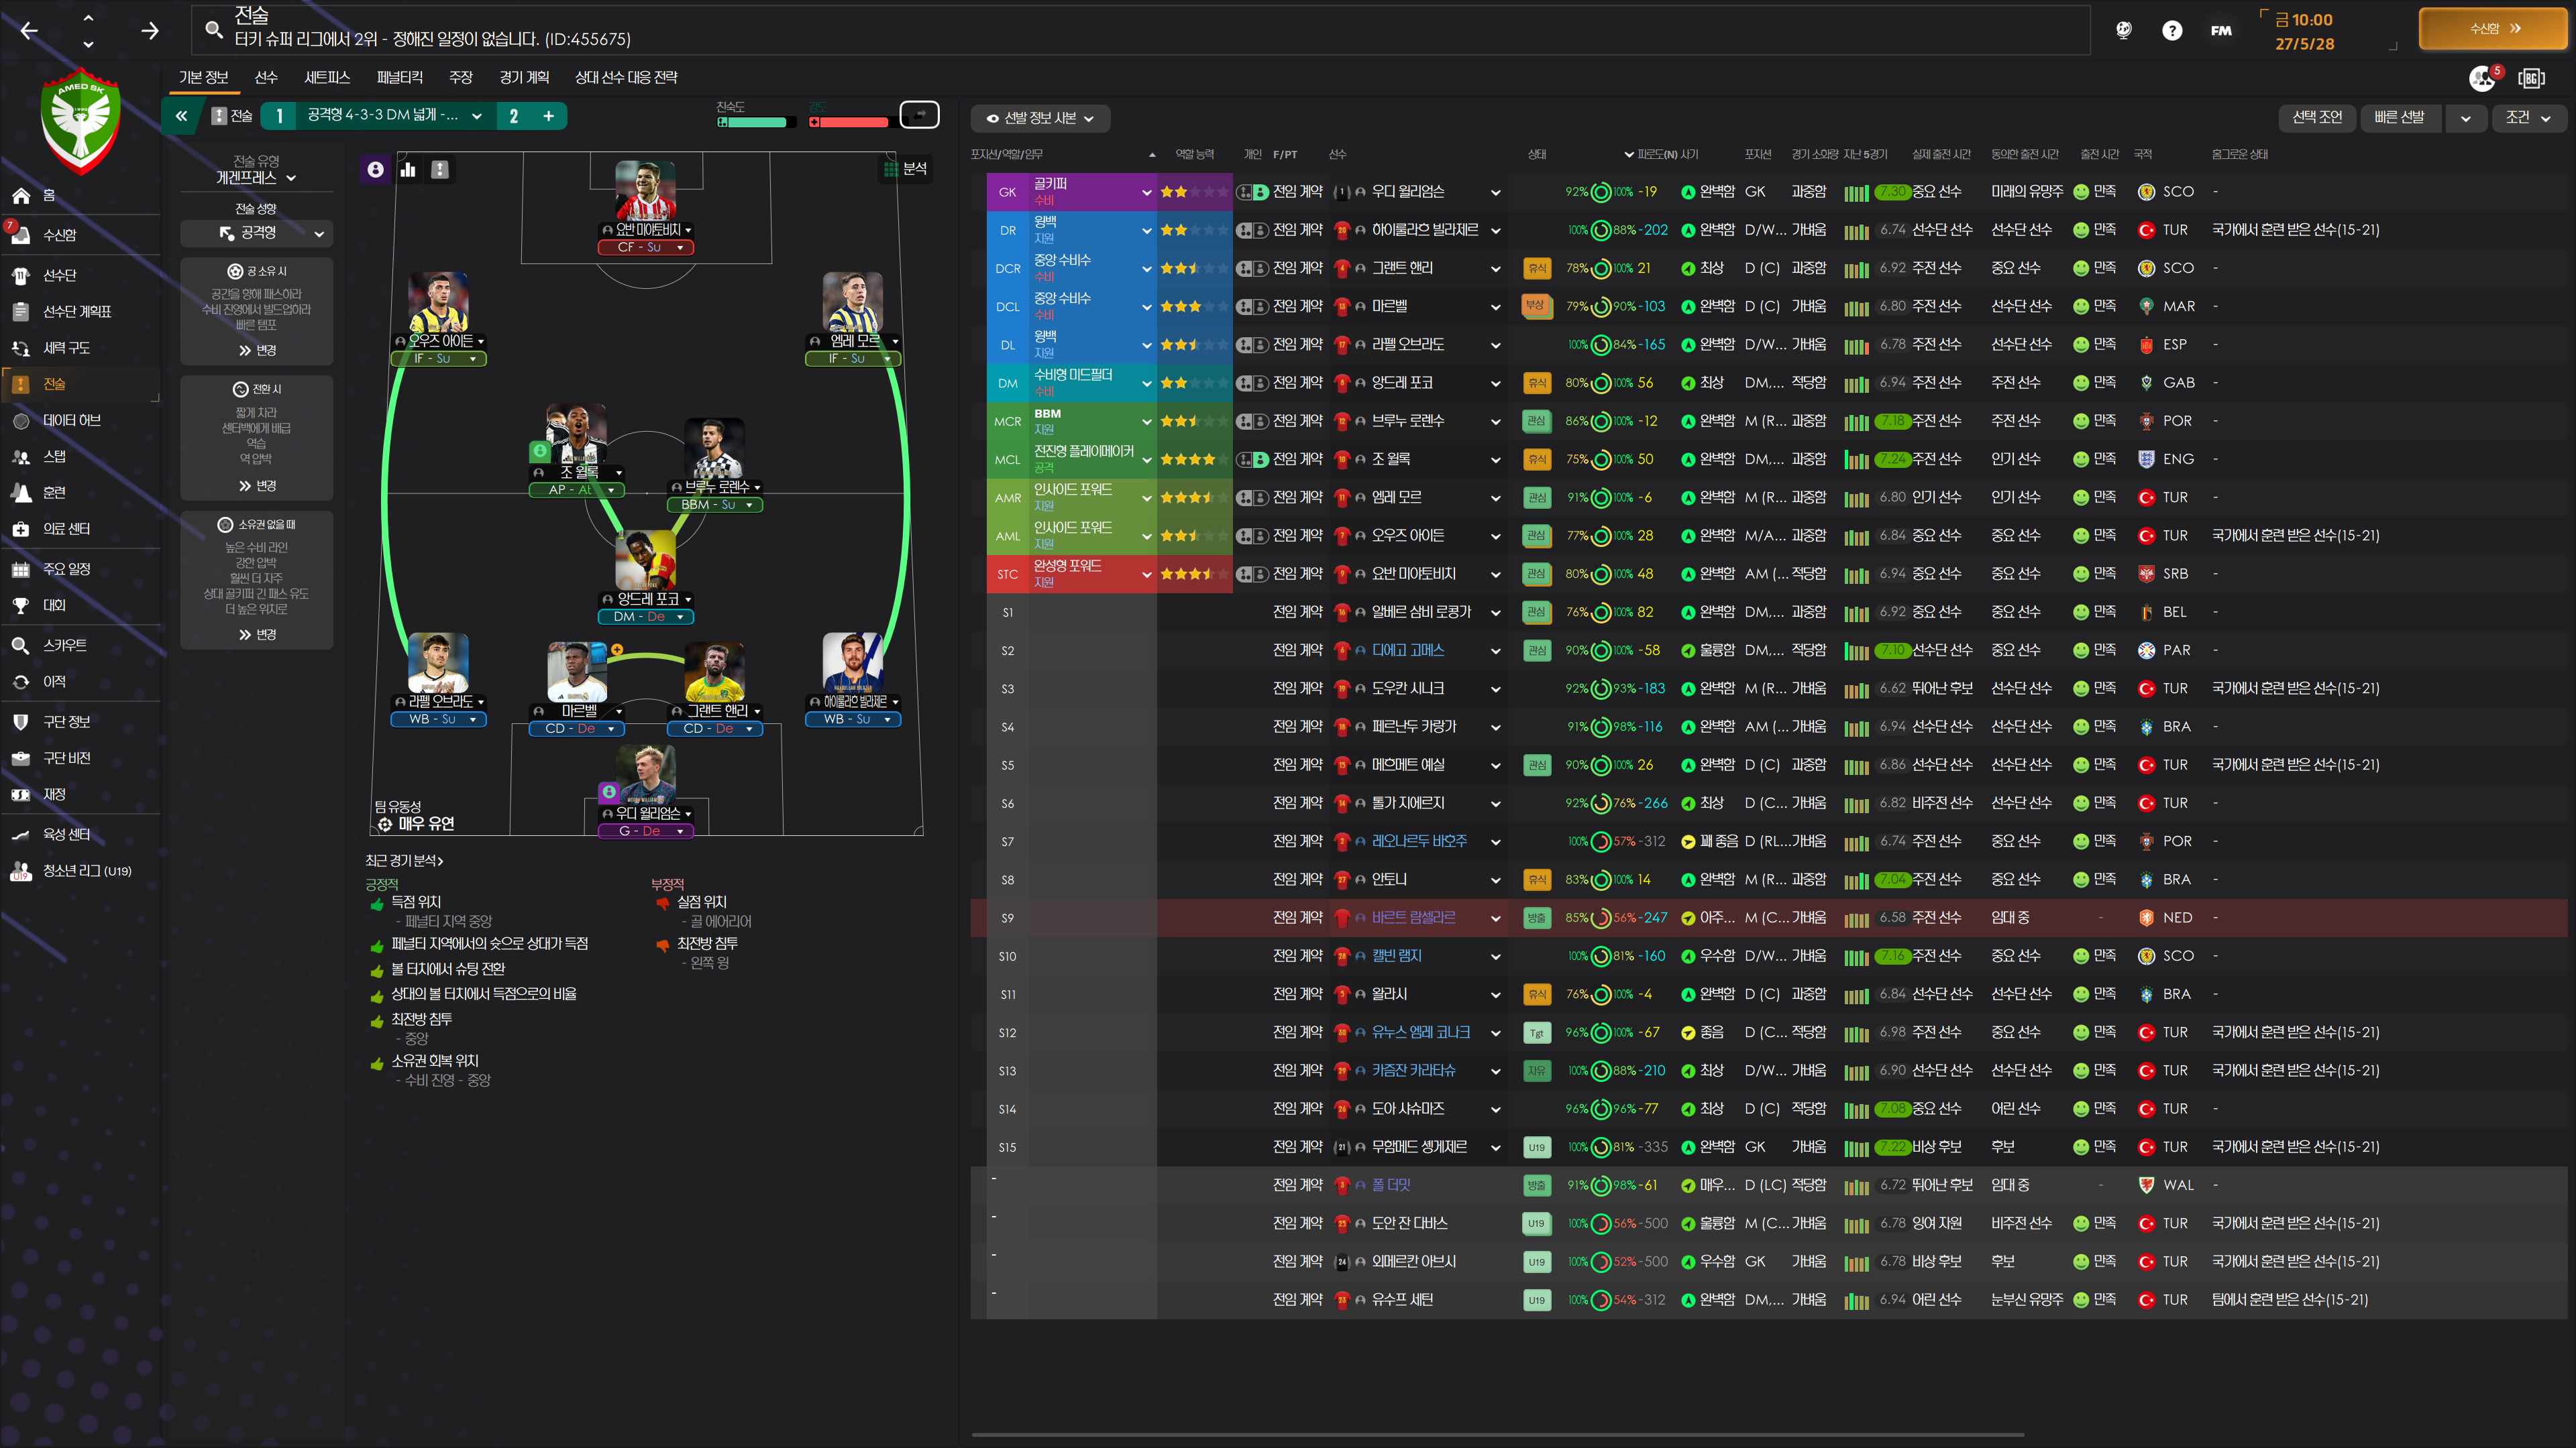Toggle the tactic board icon above pitch
This screenshot has width=2576, height=1448.
[440, 170]
